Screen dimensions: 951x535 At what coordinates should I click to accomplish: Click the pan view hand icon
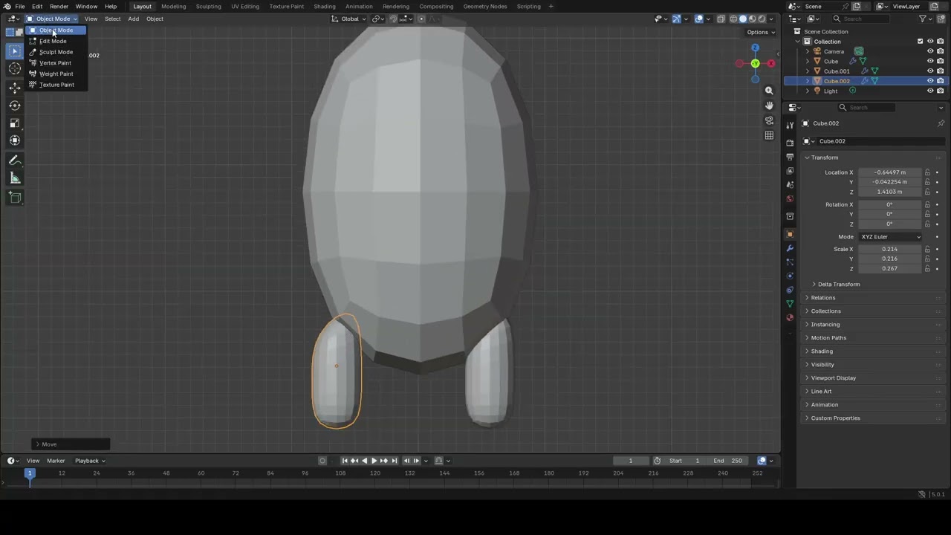pyautogui.click(x=769, y=106)
